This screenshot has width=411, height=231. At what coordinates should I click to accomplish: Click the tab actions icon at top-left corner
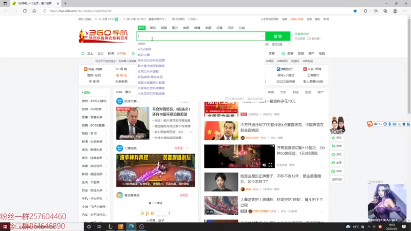[5, 4]
